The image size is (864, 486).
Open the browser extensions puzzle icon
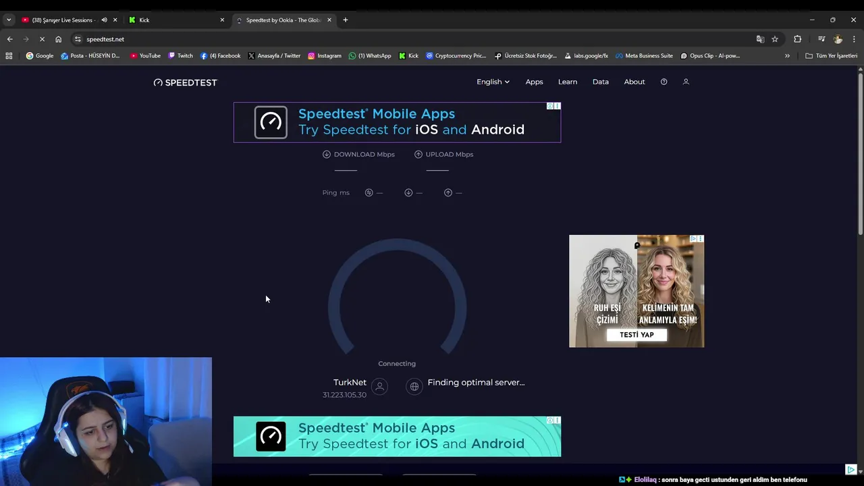(797, 39)
